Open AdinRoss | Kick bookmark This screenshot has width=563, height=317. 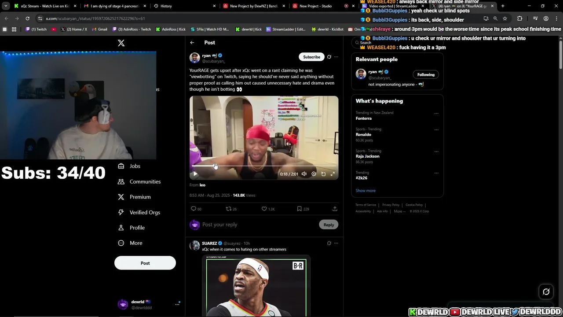pyautogui.click(x=170, y=29)
